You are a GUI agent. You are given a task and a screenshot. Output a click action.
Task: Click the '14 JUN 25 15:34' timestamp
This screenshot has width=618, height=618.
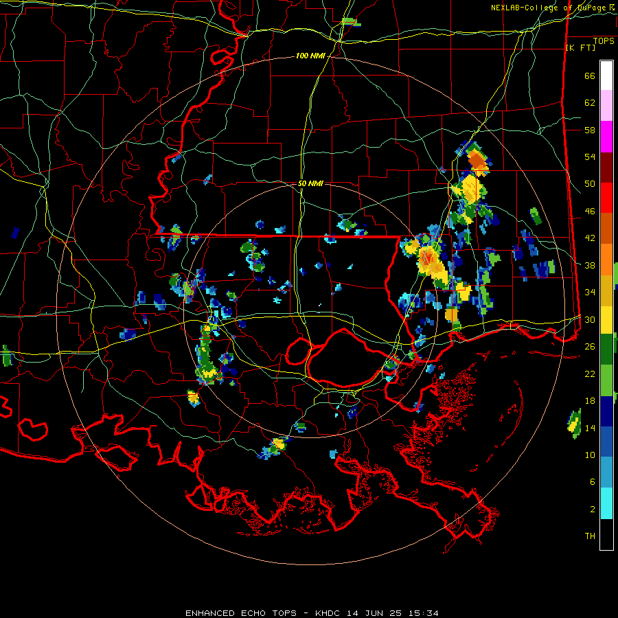point(393,613)
